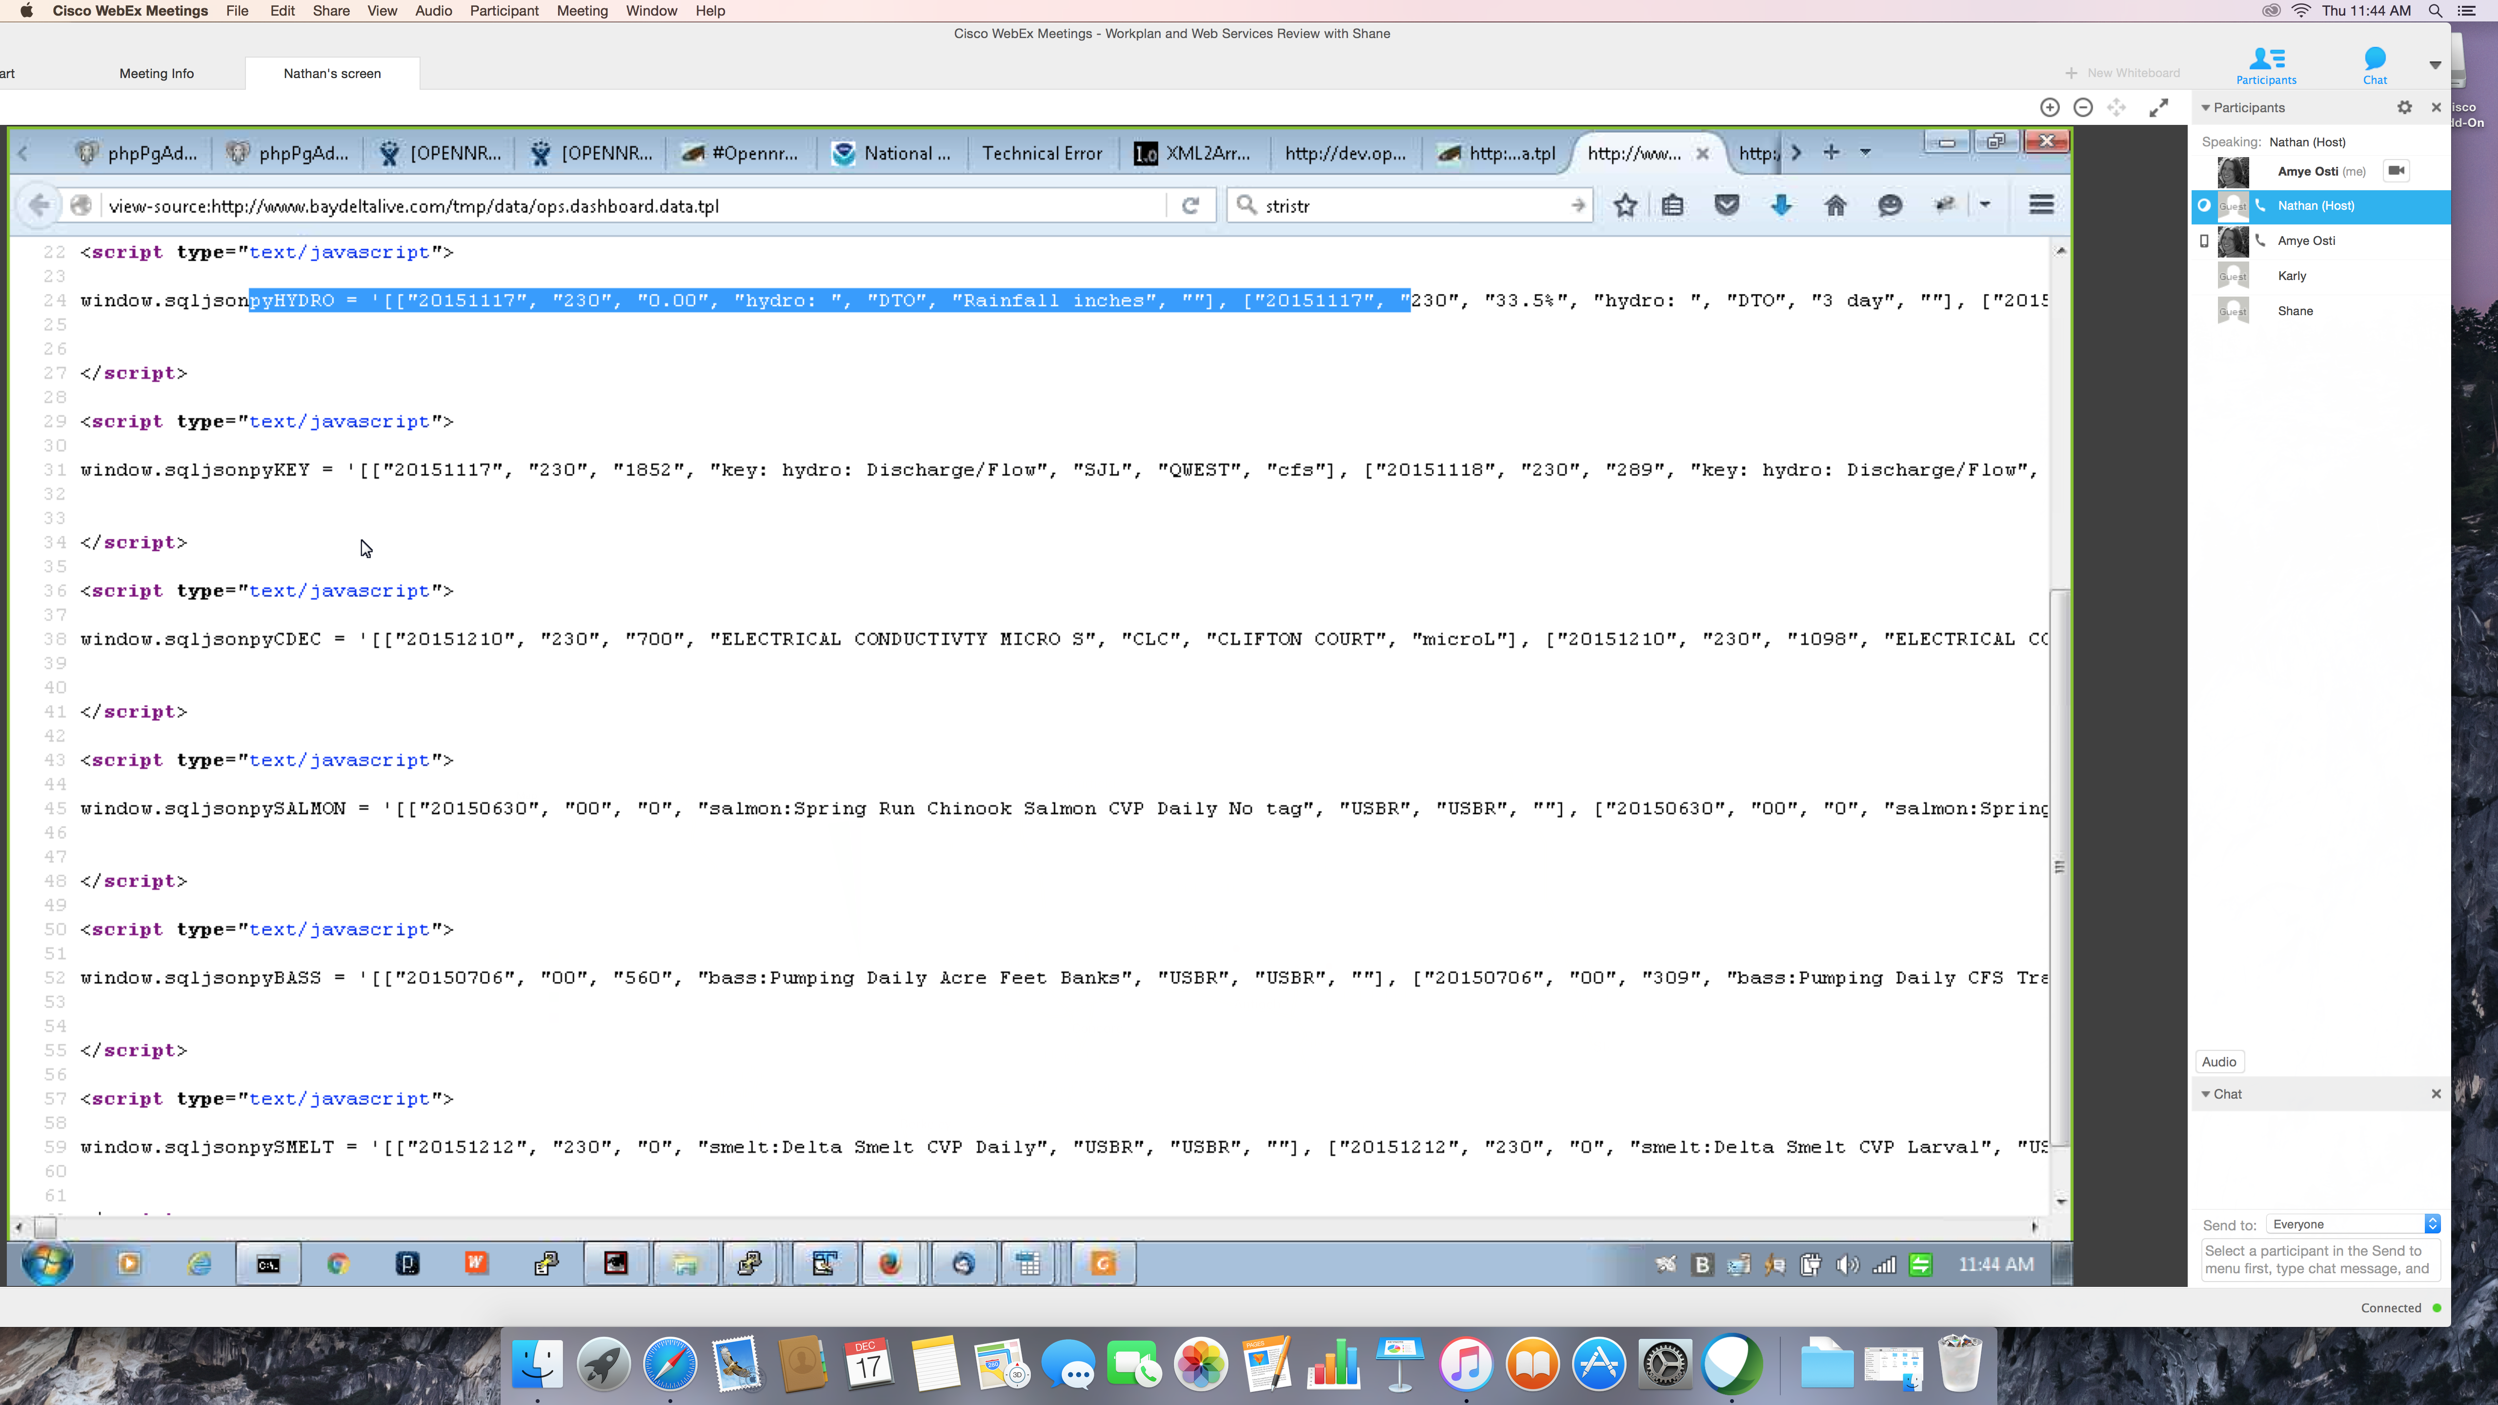Open System Preferences in the Dock
Image resolution: width=2498 pixels, height=1405 pixels.
coord(1665,1365)
